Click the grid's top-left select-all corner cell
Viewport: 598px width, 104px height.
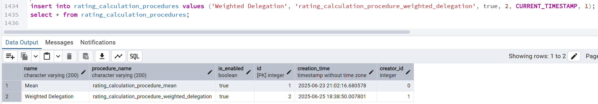pos(11,72)
